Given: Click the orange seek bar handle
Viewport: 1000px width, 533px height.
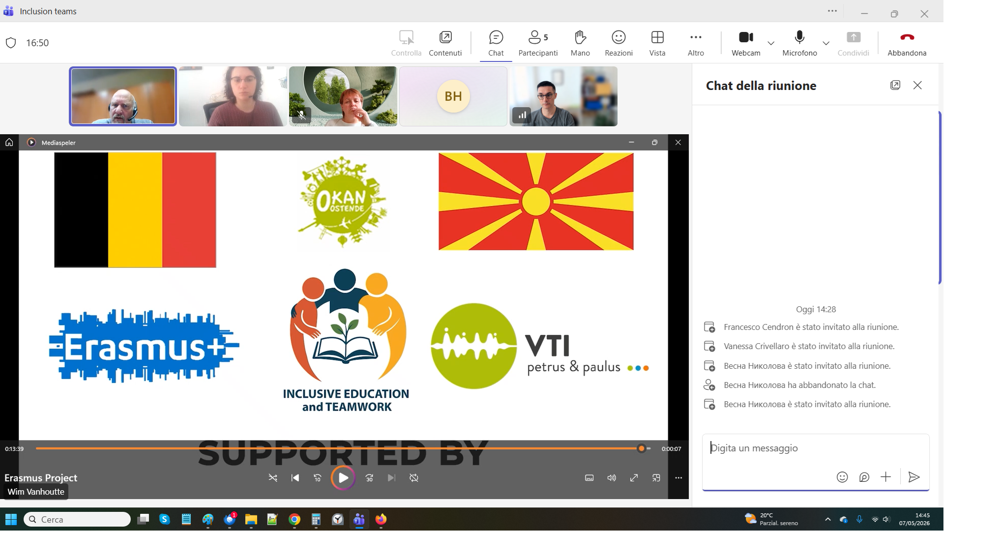Looking at the screenshot, I should click(x=641, y=448).
